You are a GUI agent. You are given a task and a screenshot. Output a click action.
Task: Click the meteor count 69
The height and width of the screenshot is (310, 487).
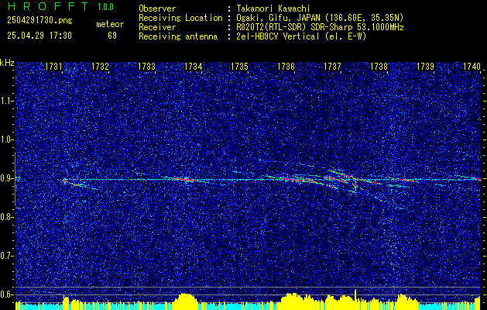112,36
